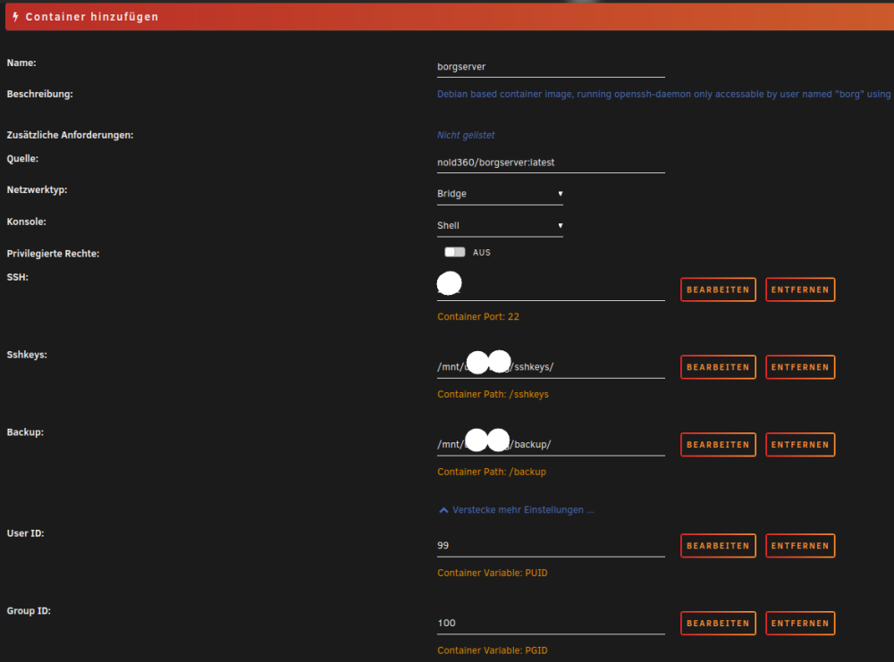Open the Netzwerktyp dropdown set to Bridge
894x662 pixels.
pos(500,194)
